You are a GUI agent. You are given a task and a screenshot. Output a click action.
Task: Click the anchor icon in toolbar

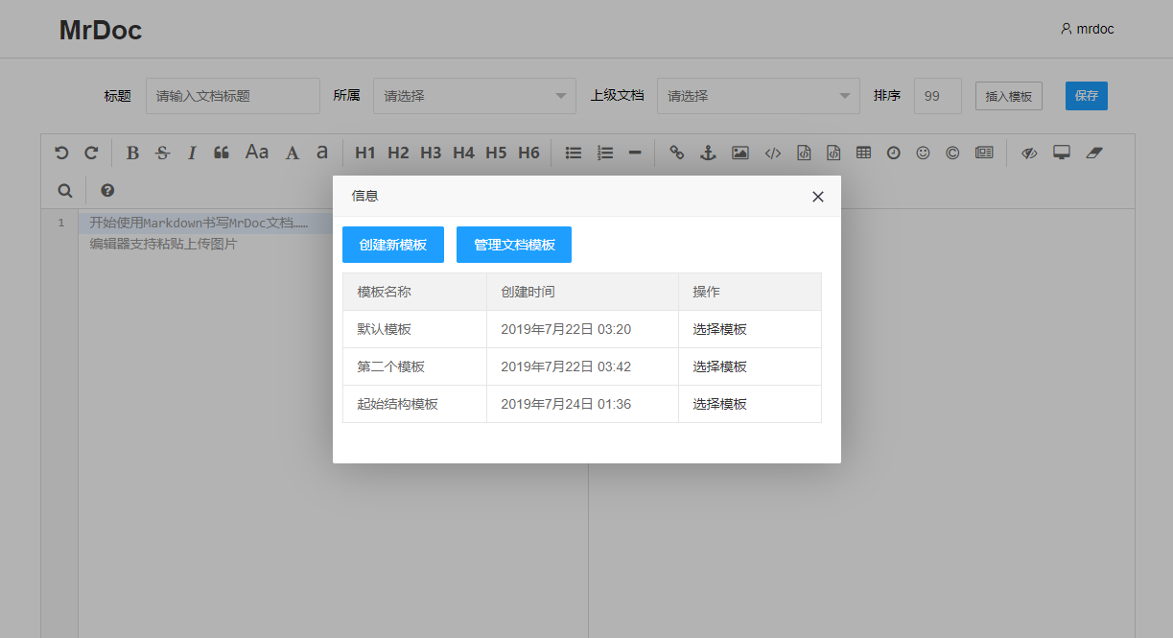pyautogui.click(x=708, y=153)
